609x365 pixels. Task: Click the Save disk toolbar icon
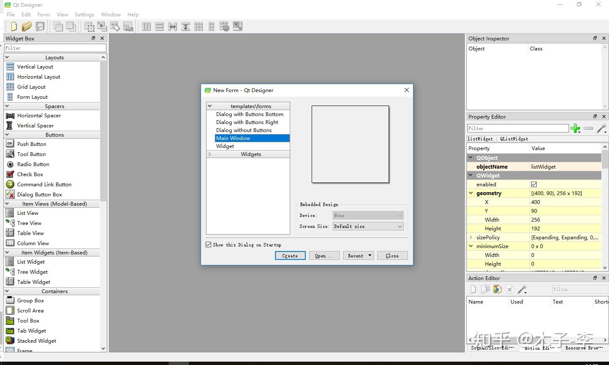click(x=40, y=26)
